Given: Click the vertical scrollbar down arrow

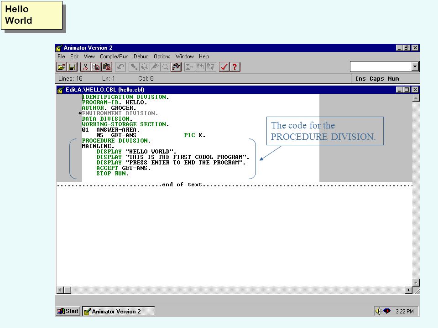Looking at the screenshot, I should [416, 283].
